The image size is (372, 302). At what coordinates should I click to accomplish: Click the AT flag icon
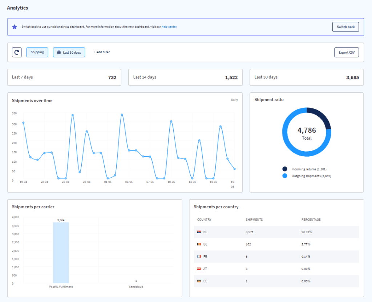pos(199,269)
